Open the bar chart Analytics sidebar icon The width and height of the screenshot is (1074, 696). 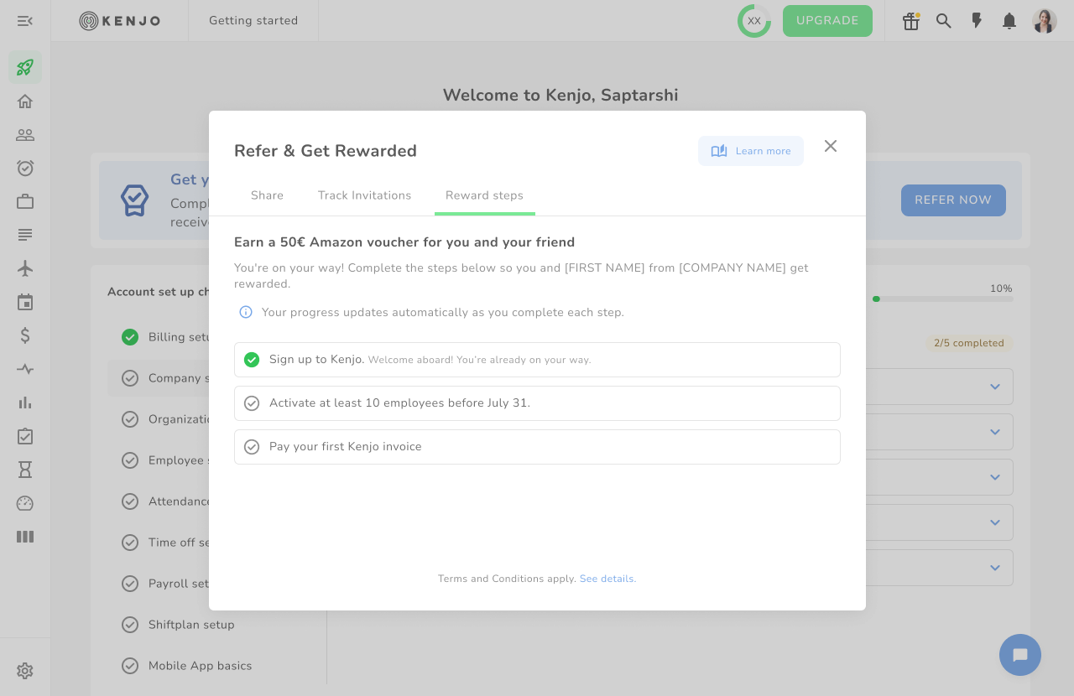25,403
